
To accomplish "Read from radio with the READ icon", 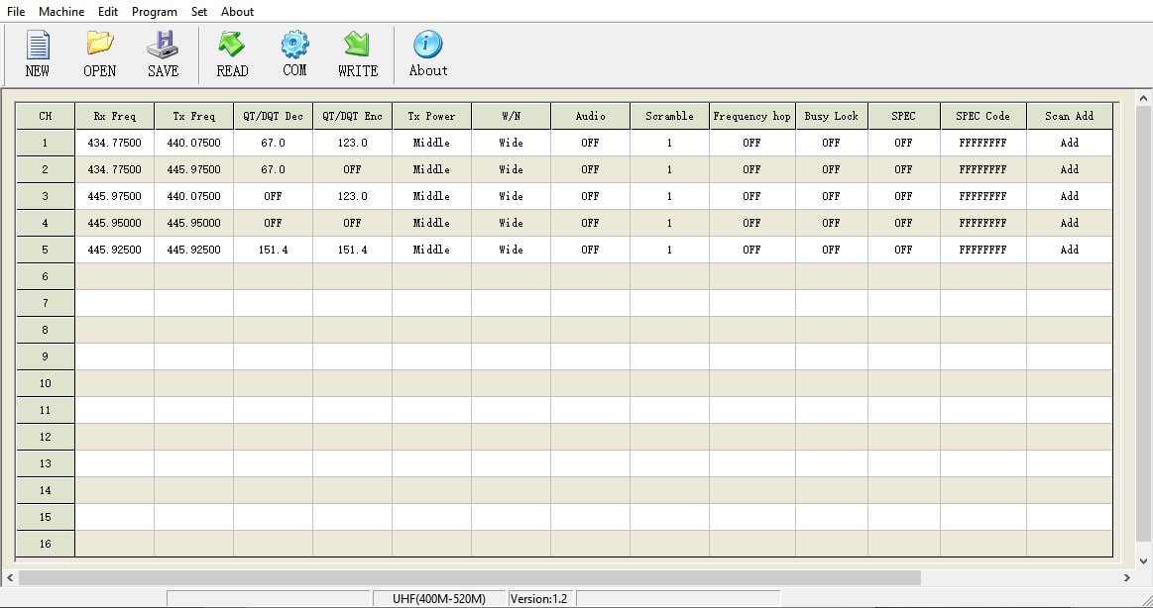I will tap(232, 54).
